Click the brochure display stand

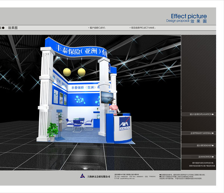pyautogui.click(x=60, y=125)
